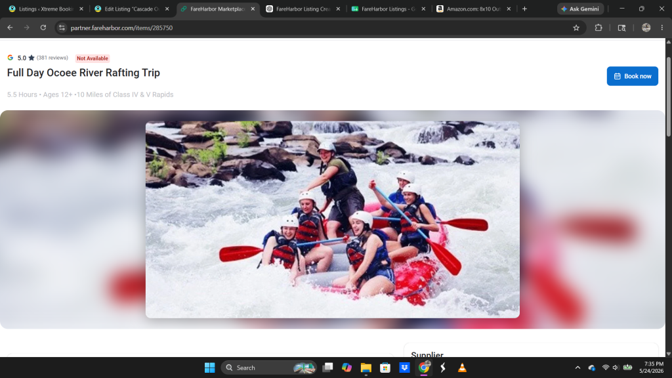The width and height of the screenshot is (672, 378).
Task: Open the side panel icon in Chrome toolbar
Action: click(621, 28)
